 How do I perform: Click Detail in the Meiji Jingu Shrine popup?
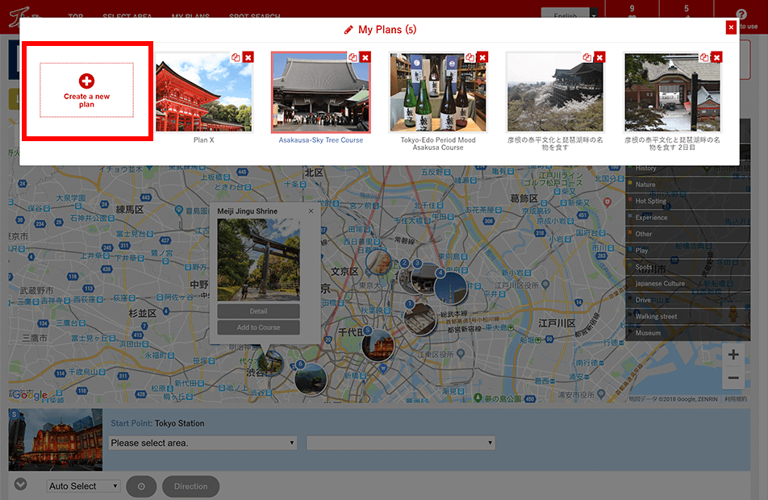pos(259,311)
